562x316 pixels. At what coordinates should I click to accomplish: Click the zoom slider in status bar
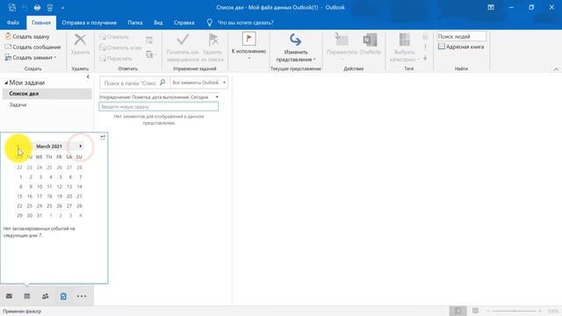pyautogui.click(x=515, y=311)
